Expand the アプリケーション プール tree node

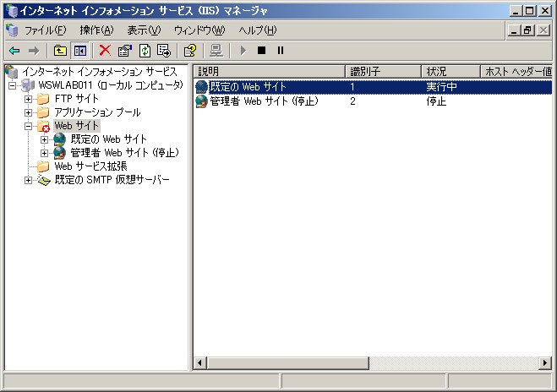coord(29,112)
